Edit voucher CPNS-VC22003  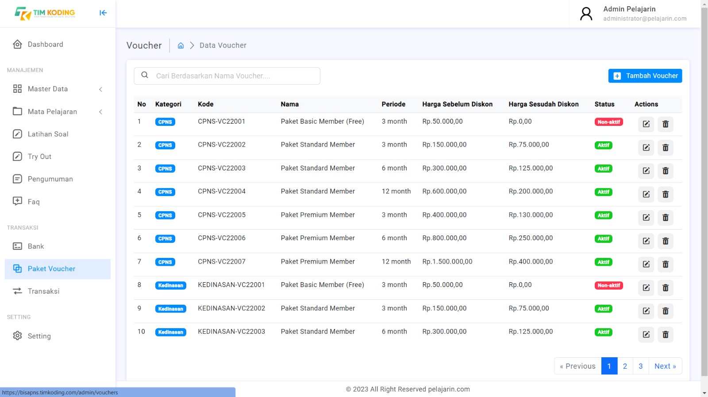tap(646, 171)
